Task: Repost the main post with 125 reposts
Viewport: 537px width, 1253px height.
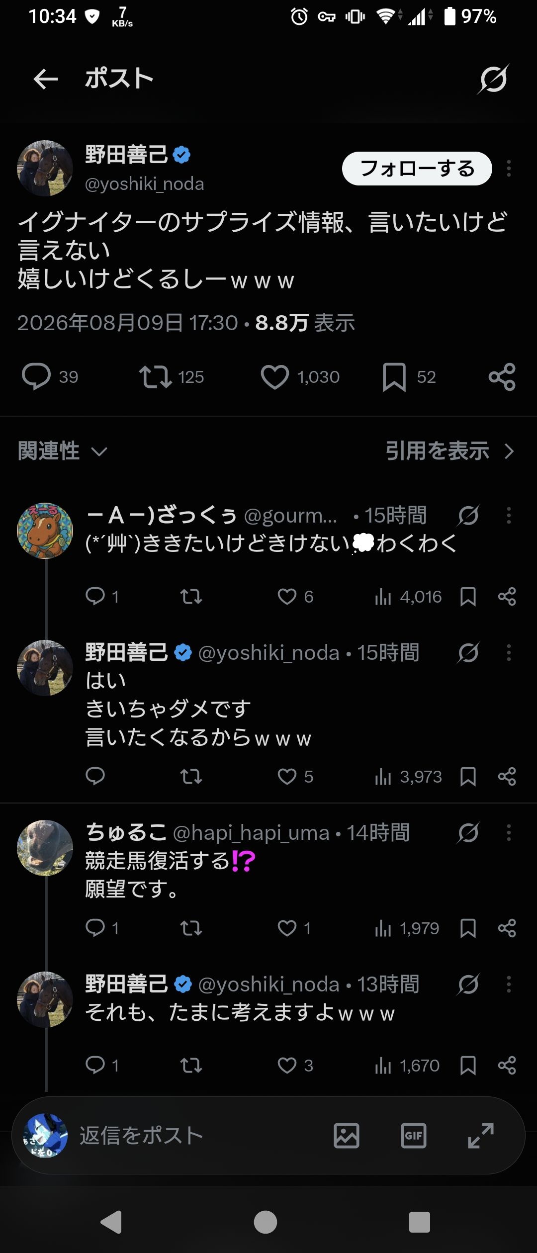Action: [x=156, y=377]
